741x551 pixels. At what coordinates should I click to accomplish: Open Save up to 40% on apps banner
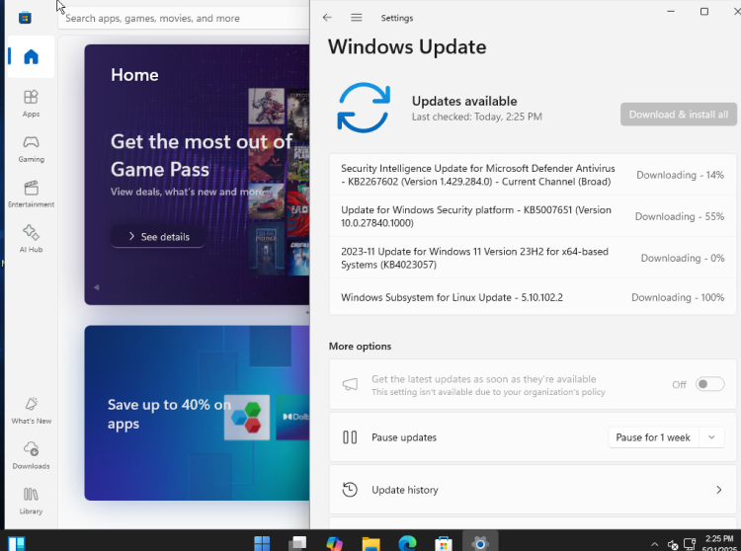(197, 413)
